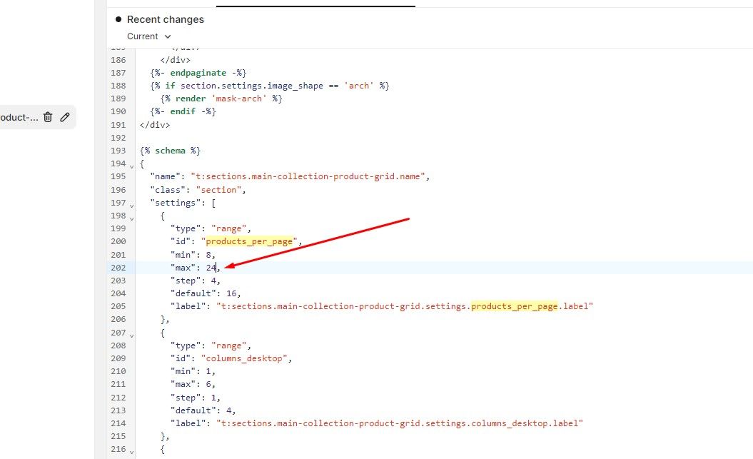Click the render 'mask-arch' line

[x=221, y=99]
